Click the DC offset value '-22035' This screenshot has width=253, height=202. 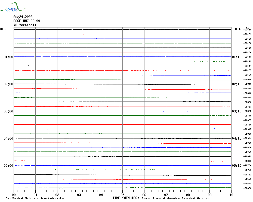pyautogui.click(x=247, y=70)
